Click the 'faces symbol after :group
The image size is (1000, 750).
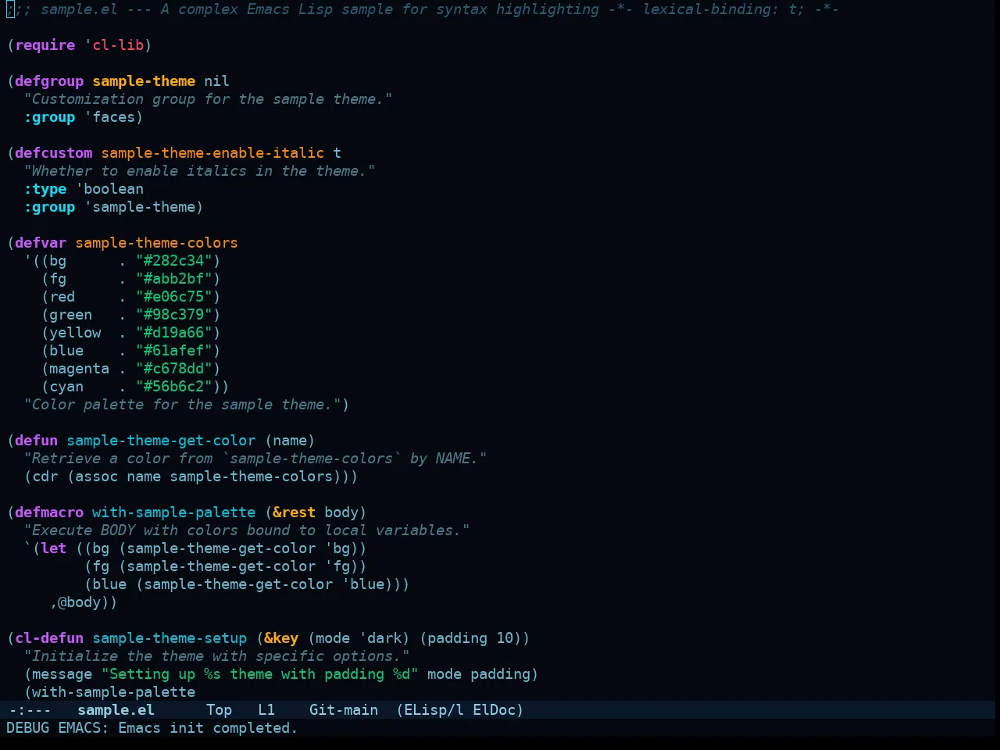click(x=109, y=116)
